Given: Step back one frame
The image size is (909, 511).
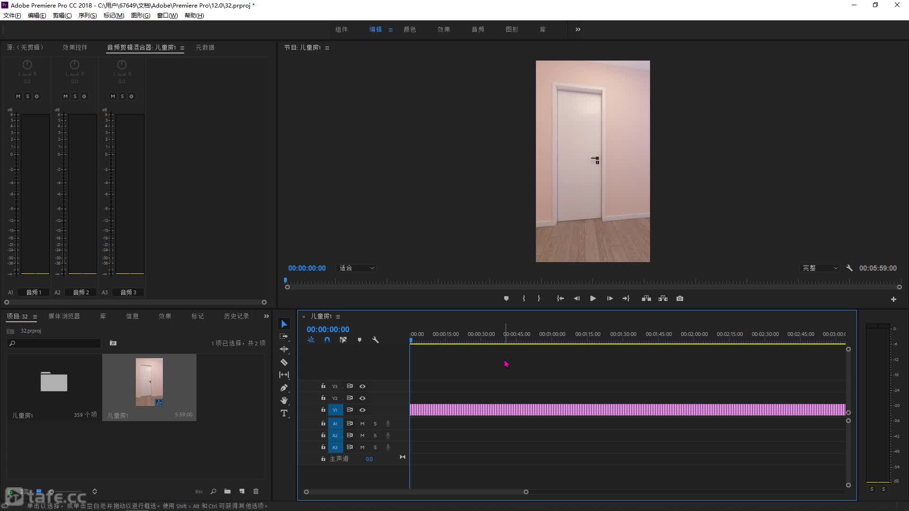Looking at the screenshot, I should (x=576, y=299).
